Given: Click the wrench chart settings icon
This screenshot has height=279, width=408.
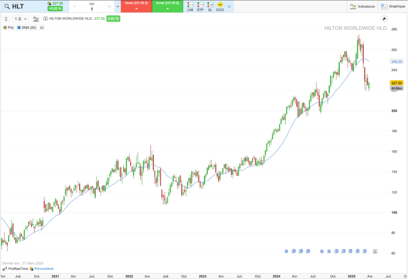Looking at the screenshot, I should pyautogui.click(x=384, y=19).
